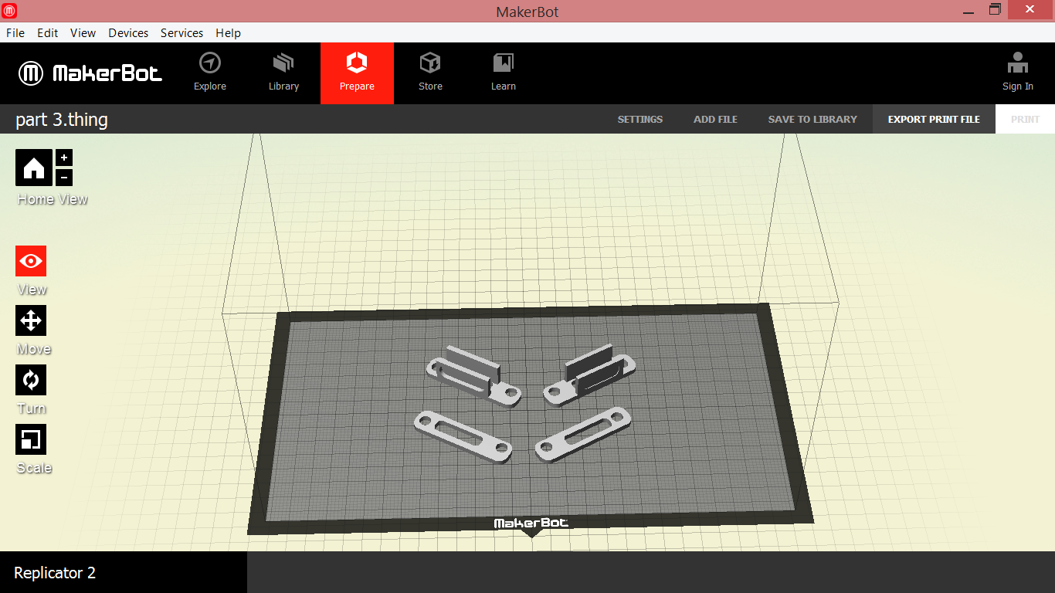Open the File menu
This screenshot has height=593, width=1055.
(x=15, y=33)
